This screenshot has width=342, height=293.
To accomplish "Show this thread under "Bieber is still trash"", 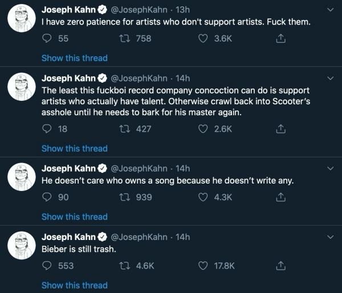I will 74,285.
